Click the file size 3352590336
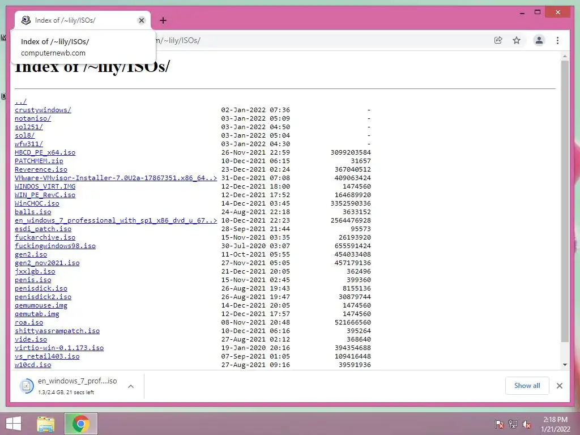The width and height of the screenshot is (580, 435). (351, 203)
